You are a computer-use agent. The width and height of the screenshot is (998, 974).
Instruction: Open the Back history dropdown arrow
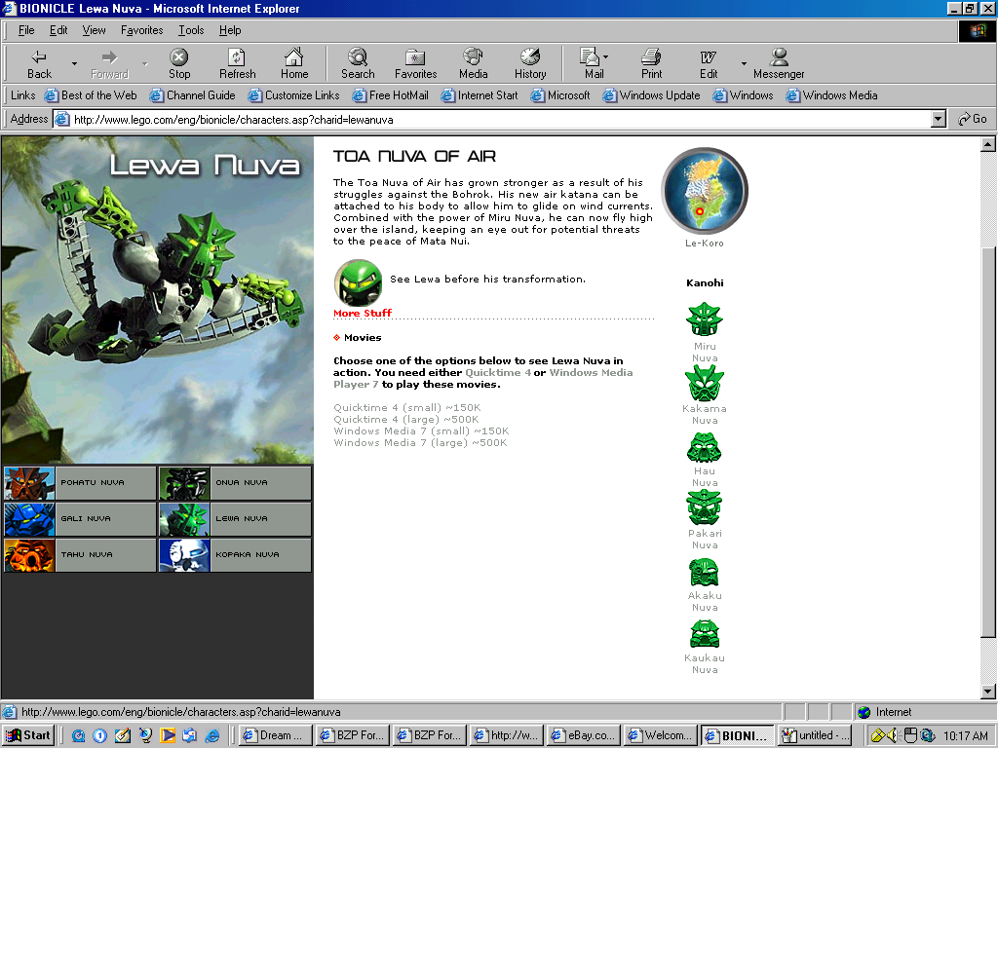coord(74,63)
